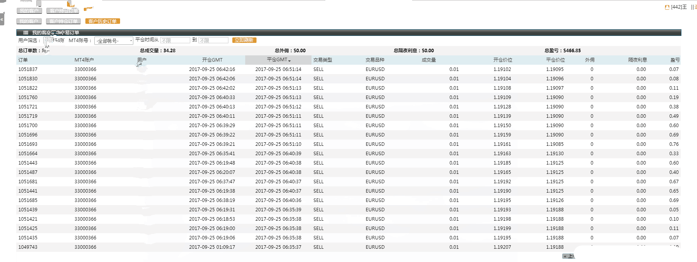Image resolution: width=697 pixels, height=262 pixels.
Task: Go to the previous page with « 上一页
Action: tap(568, 256)
